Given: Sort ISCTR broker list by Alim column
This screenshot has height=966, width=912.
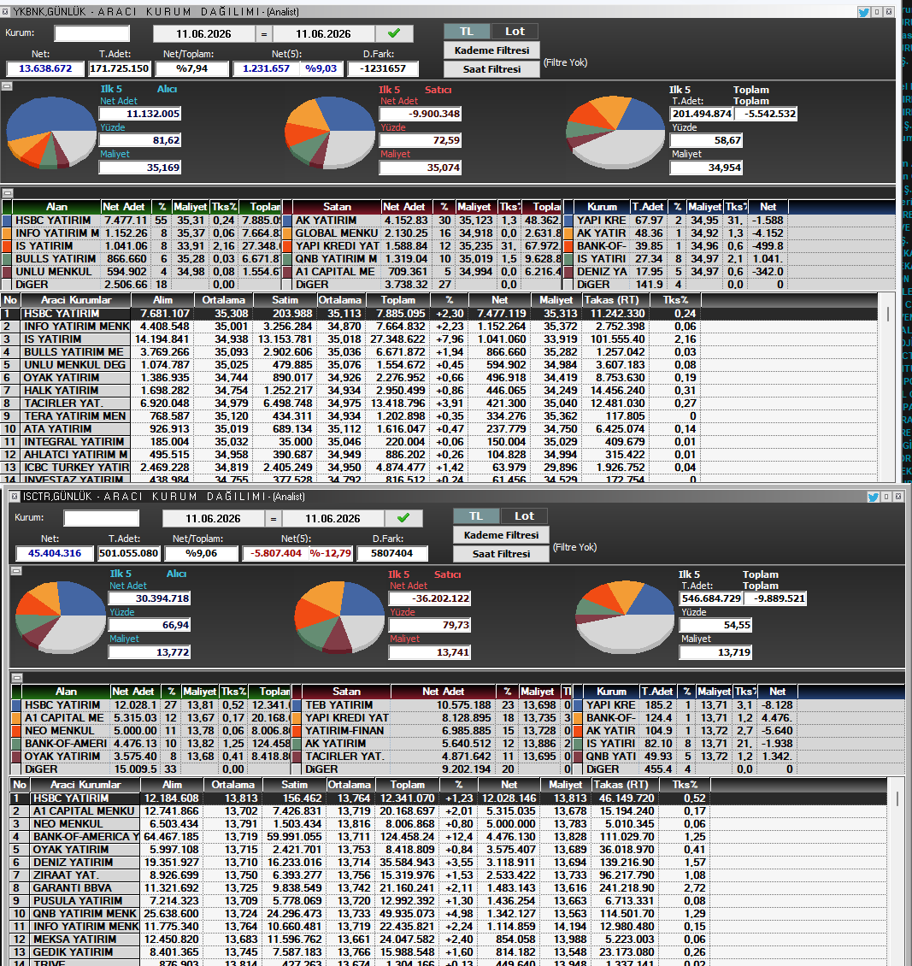Looking at the screenshot, I should (172, 785).
